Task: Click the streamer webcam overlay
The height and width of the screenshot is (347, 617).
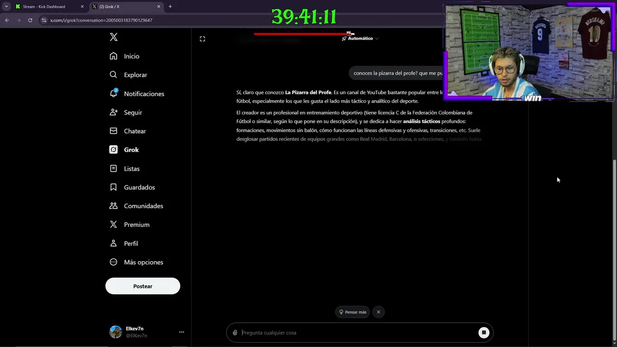Action: coord(529,52)
